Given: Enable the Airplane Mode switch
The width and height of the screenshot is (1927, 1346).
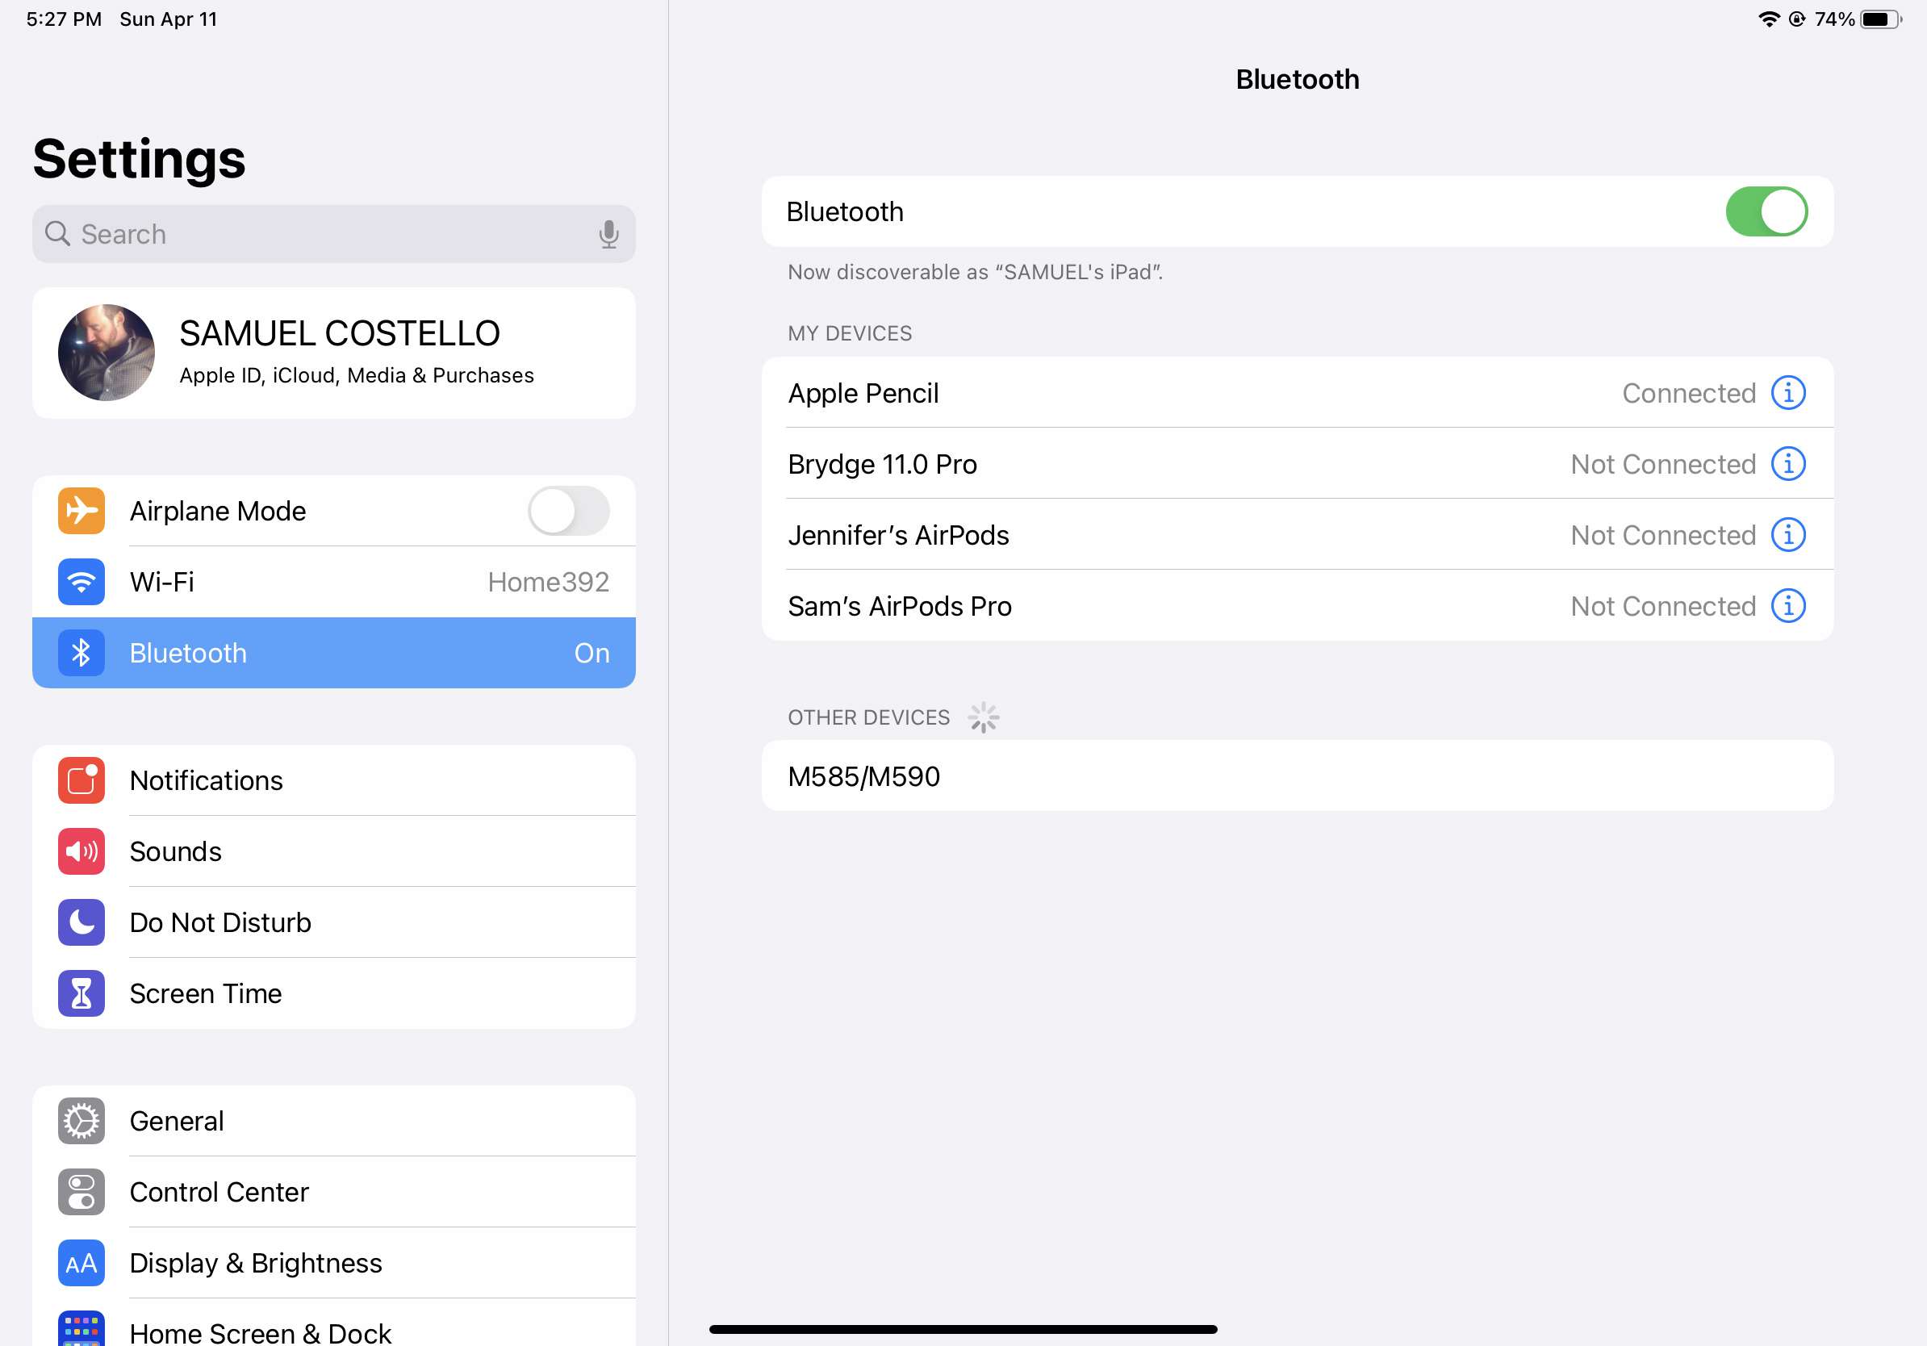Looking at the screenshot, I should tap(568, 510).
